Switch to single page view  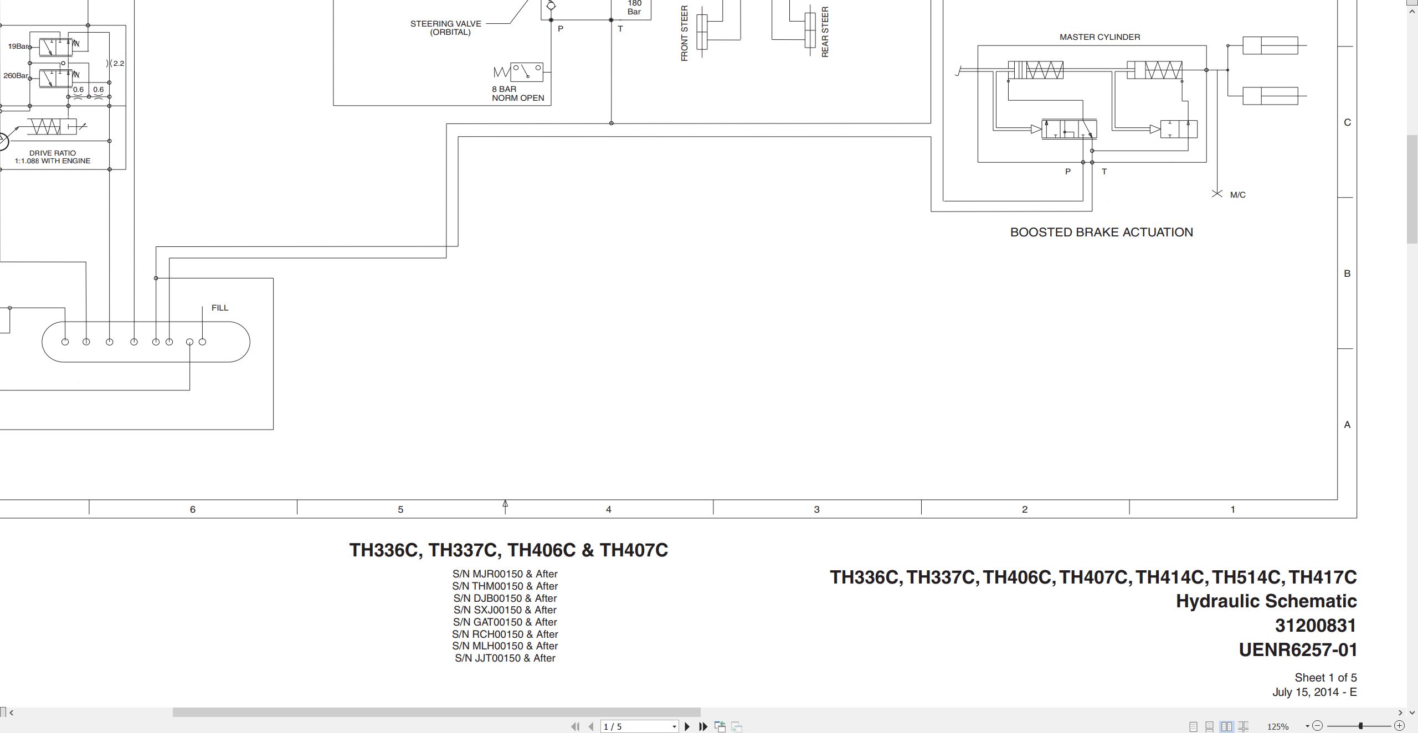[1193, 726]
